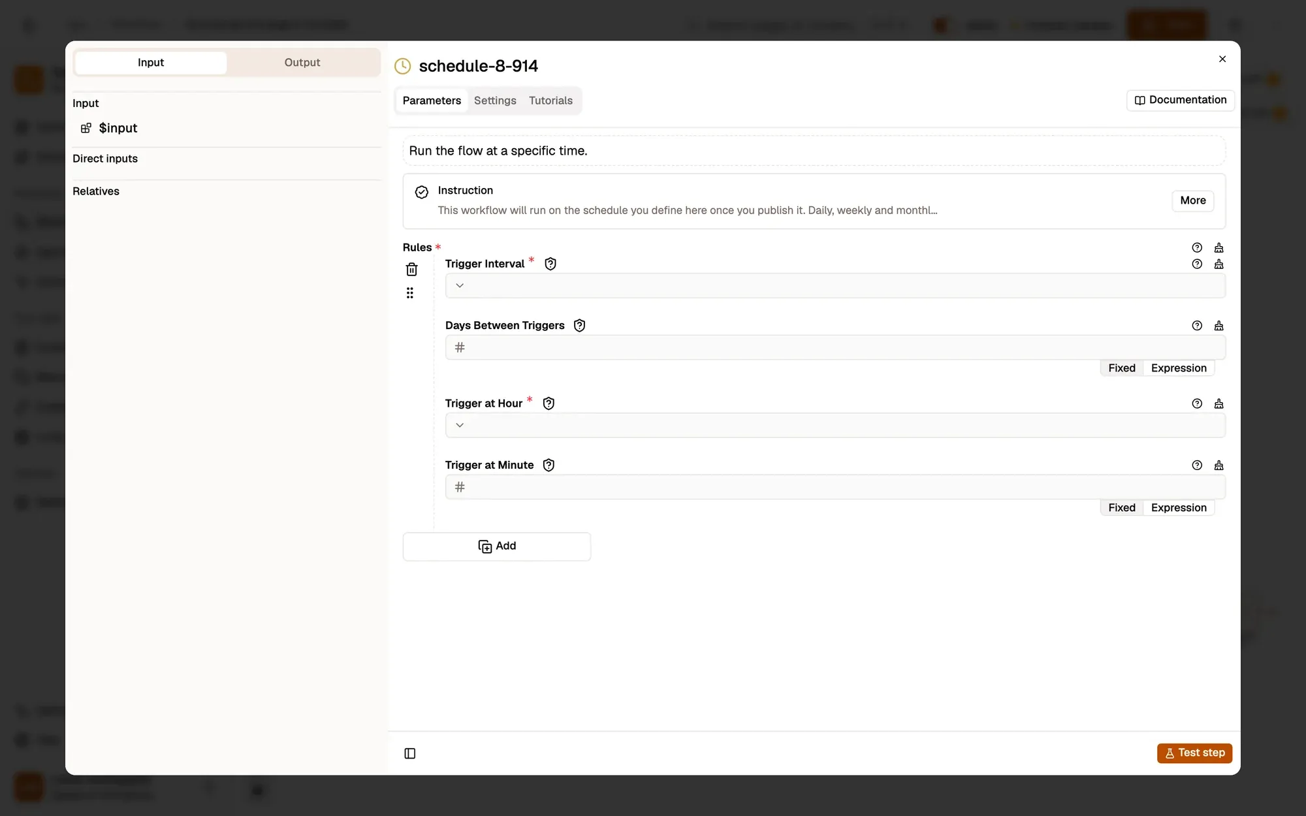Add a new schedule rule
The height and width of the screenshot is (816, 1306).
pyautogui.click(x=497, y=546)
